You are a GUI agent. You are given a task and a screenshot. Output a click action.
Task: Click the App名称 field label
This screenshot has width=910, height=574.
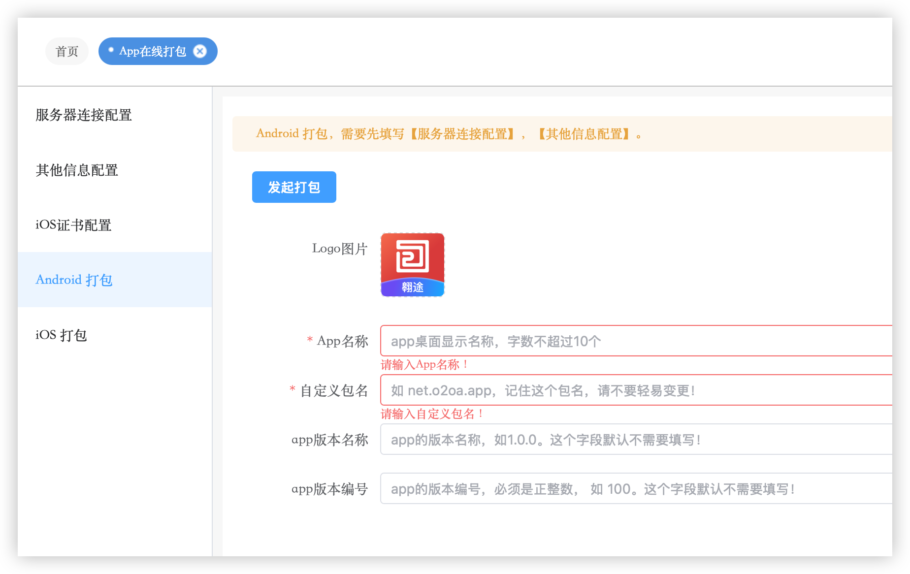pyautogui.click(x=342, y=341)
